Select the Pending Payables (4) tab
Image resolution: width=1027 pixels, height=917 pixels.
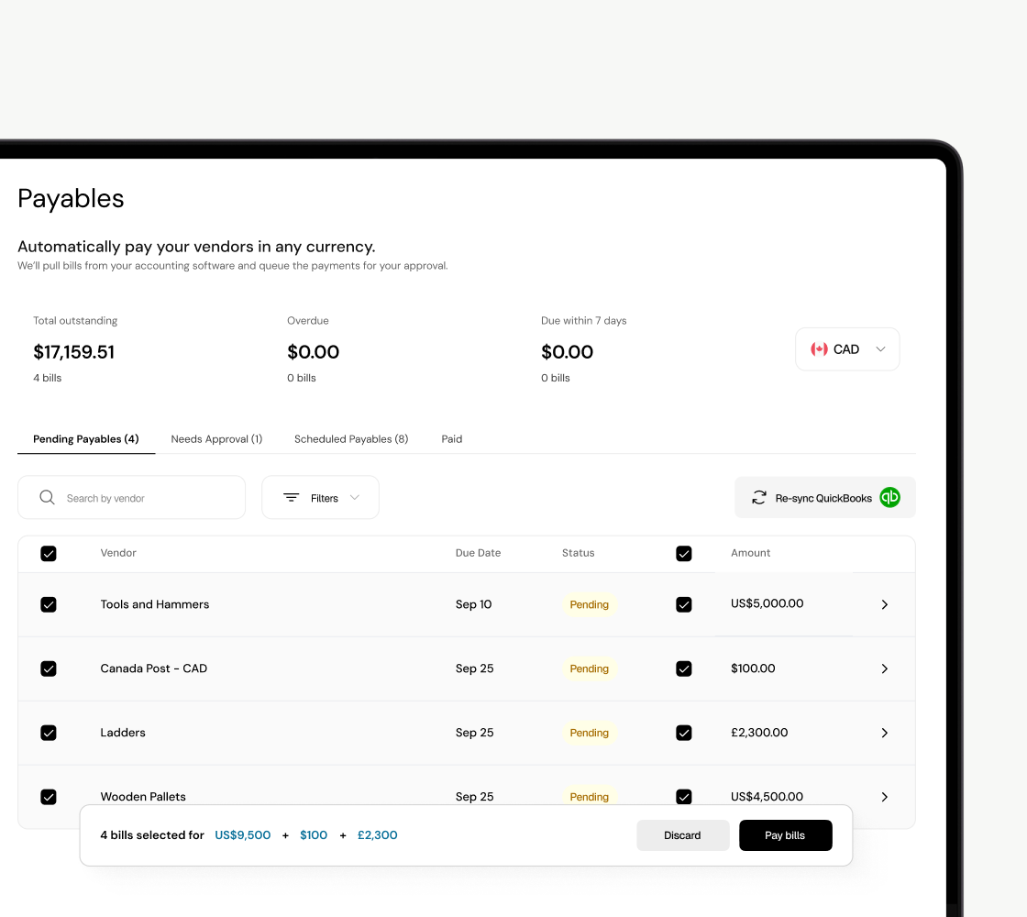tap(86, 439)
